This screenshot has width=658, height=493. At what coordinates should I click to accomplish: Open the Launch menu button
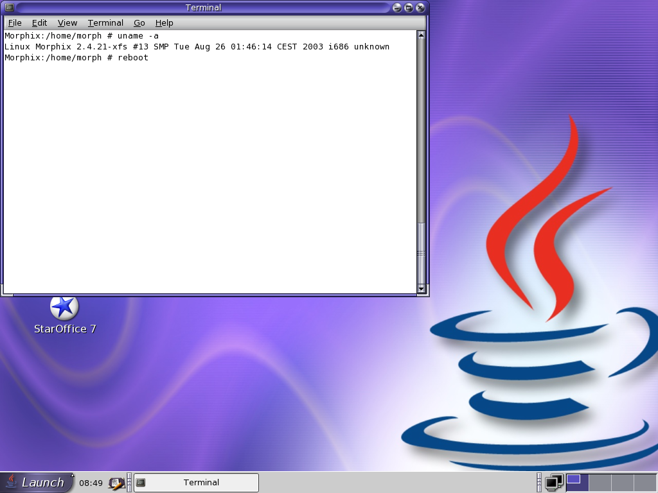(37, 482)
